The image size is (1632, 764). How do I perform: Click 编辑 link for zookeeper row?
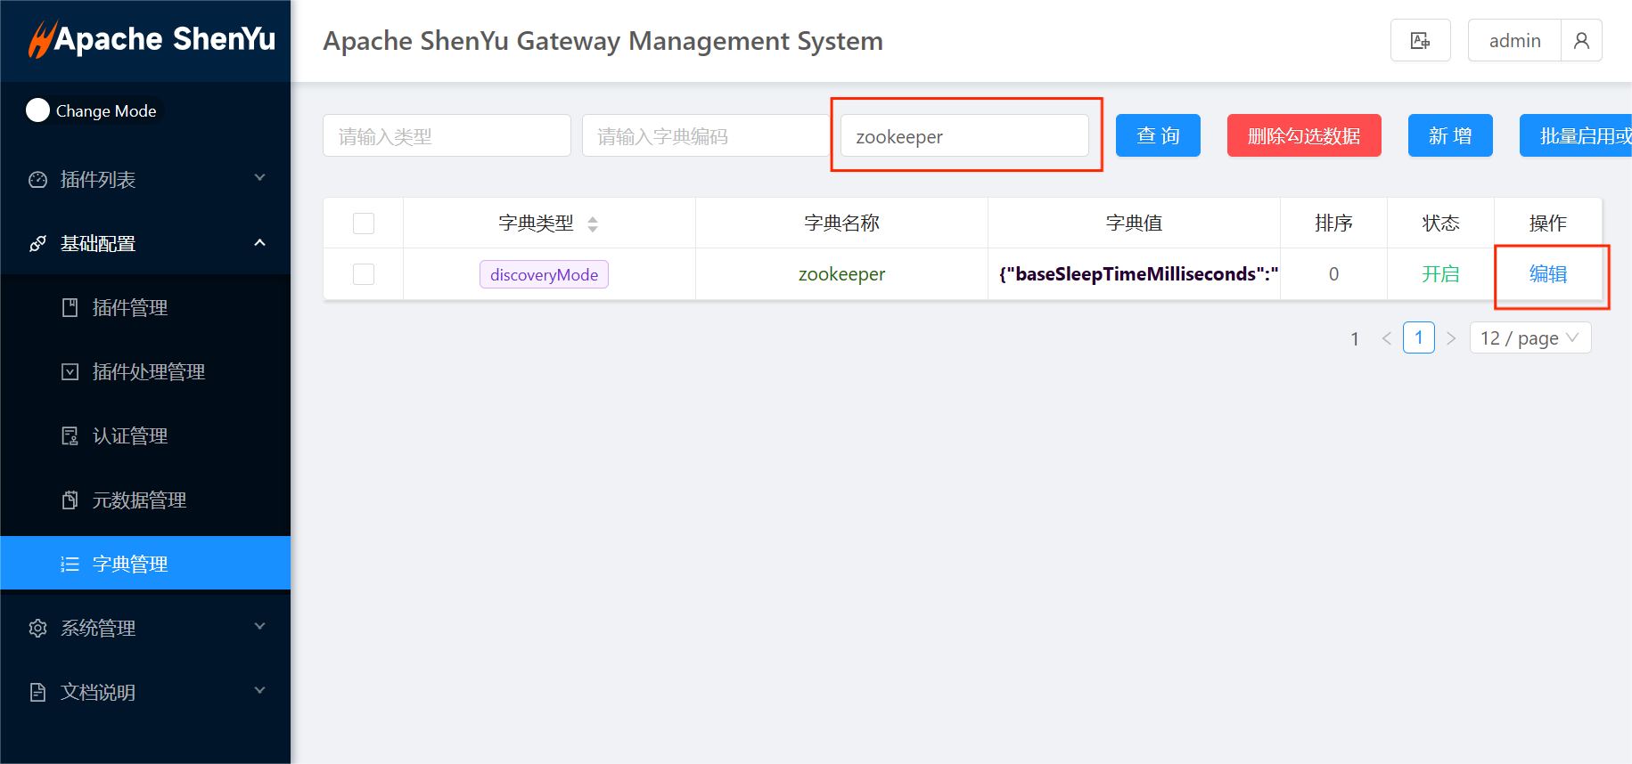point(1547,274)
